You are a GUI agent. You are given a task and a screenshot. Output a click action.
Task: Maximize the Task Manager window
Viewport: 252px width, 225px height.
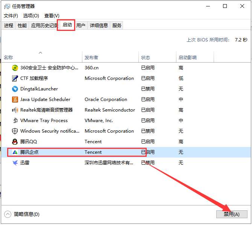pos(225,6)
